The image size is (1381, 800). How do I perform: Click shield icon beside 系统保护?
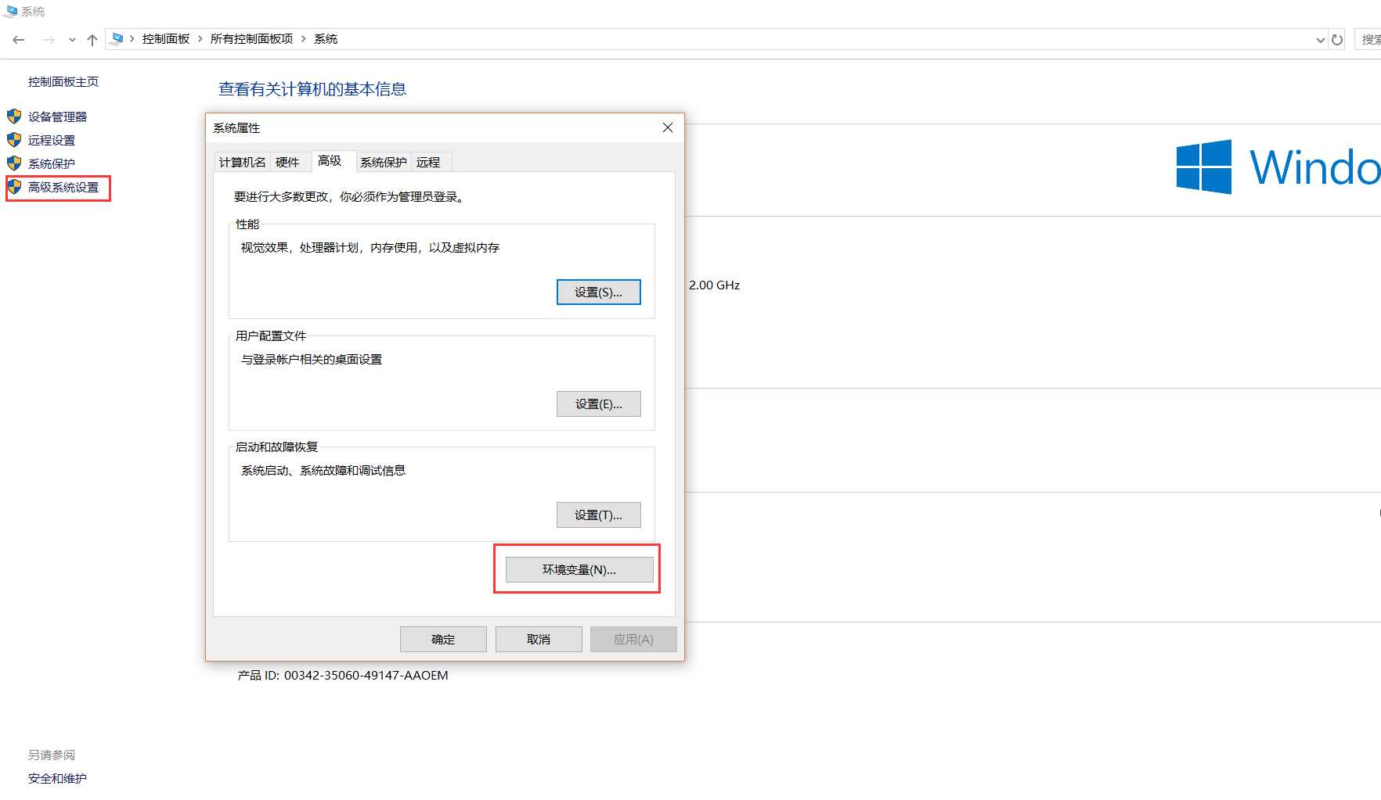point(14,163)
